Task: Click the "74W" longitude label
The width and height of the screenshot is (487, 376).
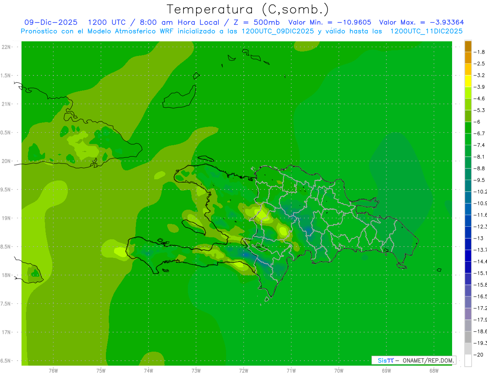Action: click(149, 370)
